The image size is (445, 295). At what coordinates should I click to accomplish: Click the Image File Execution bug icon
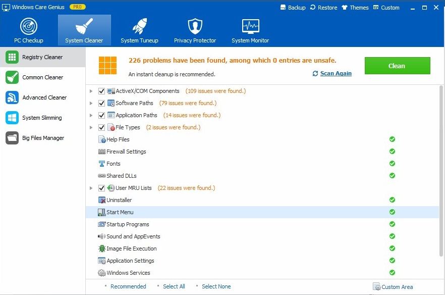click(102, 249)
